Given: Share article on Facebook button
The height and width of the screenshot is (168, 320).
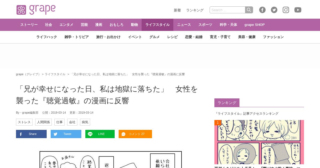Looking at the screenshot, I should [31, 134].
